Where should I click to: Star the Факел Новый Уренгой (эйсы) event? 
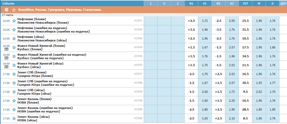[x=14, y=65]
